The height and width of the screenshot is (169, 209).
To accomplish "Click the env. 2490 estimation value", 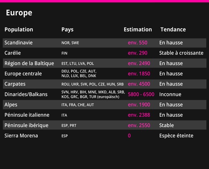I will pos(139,63).
